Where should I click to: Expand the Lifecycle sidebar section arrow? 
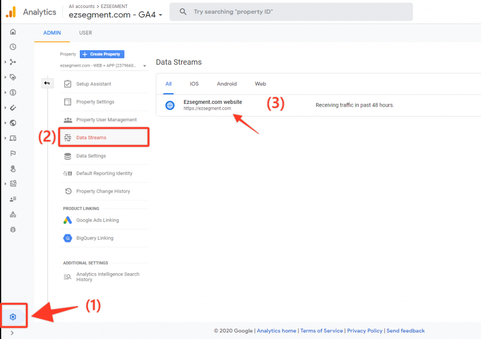(x=5, y=62)
